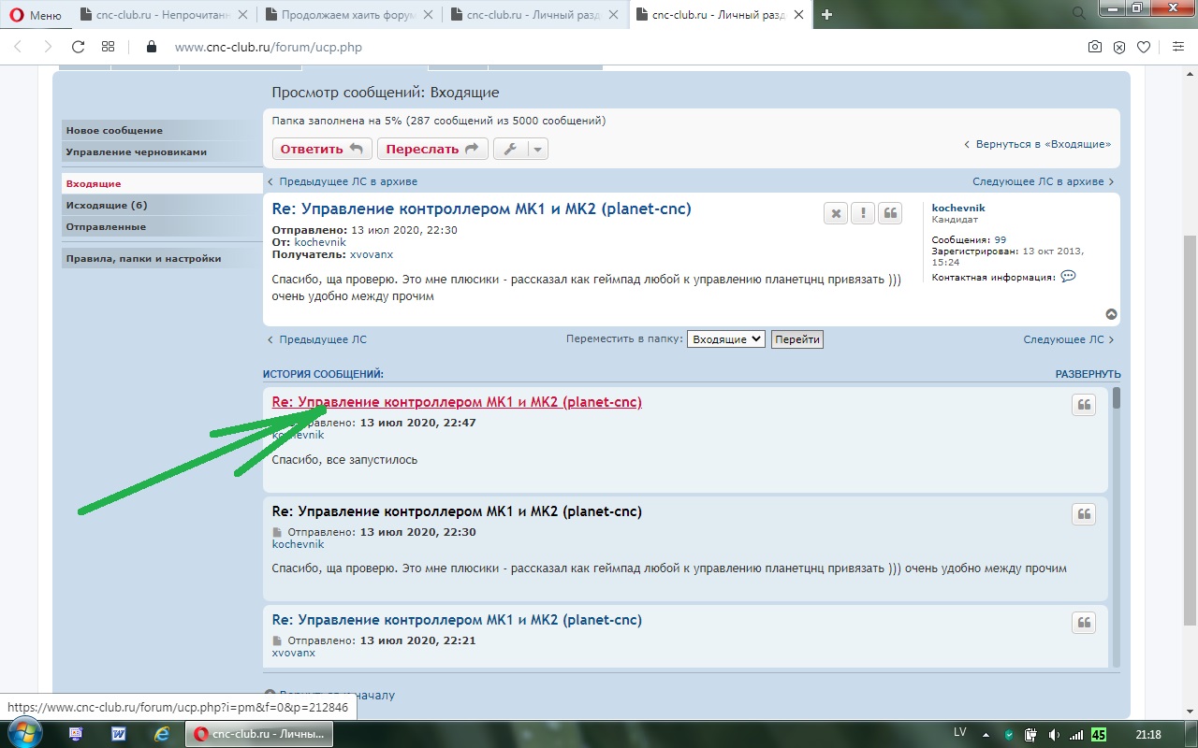The width and height of the screenshot is (1198, 748).
Task: Open the recipient xvovanx link
Action: tap(372, 254)
